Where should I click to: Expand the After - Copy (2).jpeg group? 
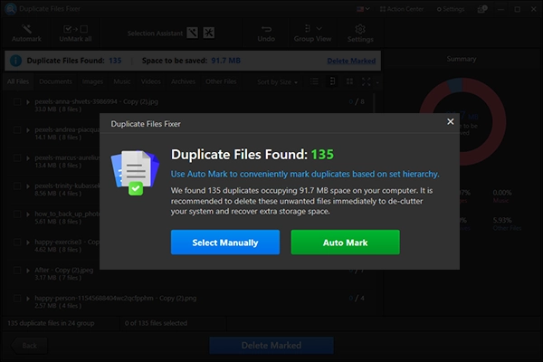click(x=28, y=271)
